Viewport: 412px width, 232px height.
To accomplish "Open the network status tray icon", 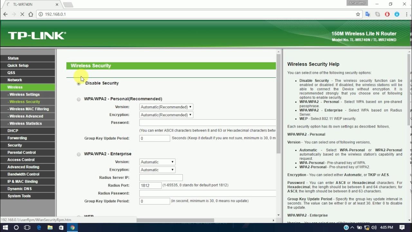I will (x=366, y=227).
